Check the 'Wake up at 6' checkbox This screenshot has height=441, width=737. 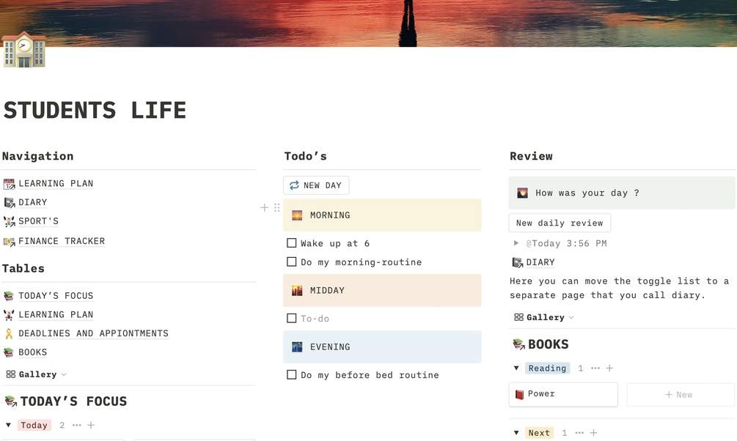(x=292, y=243)
